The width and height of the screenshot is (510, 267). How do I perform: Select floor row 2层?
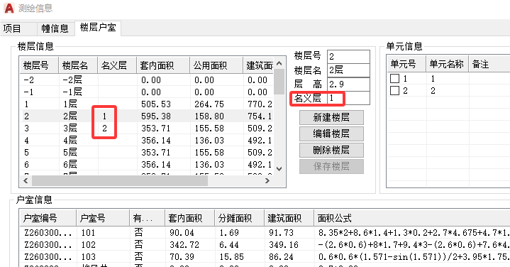click(x=147, y=116)
